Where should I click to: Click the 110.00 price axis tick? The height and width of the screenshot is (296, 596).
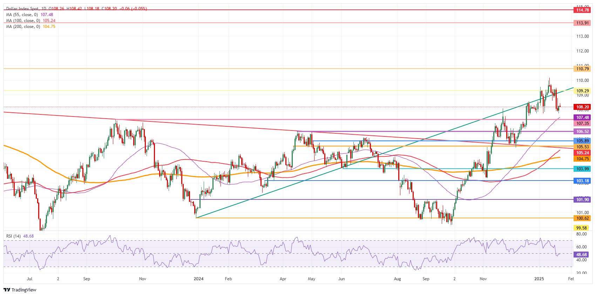[x=582, y=80]
